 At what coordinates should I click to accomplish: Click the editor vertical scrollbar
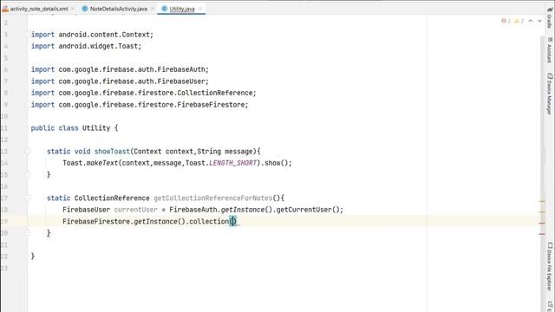pos(542,173)
